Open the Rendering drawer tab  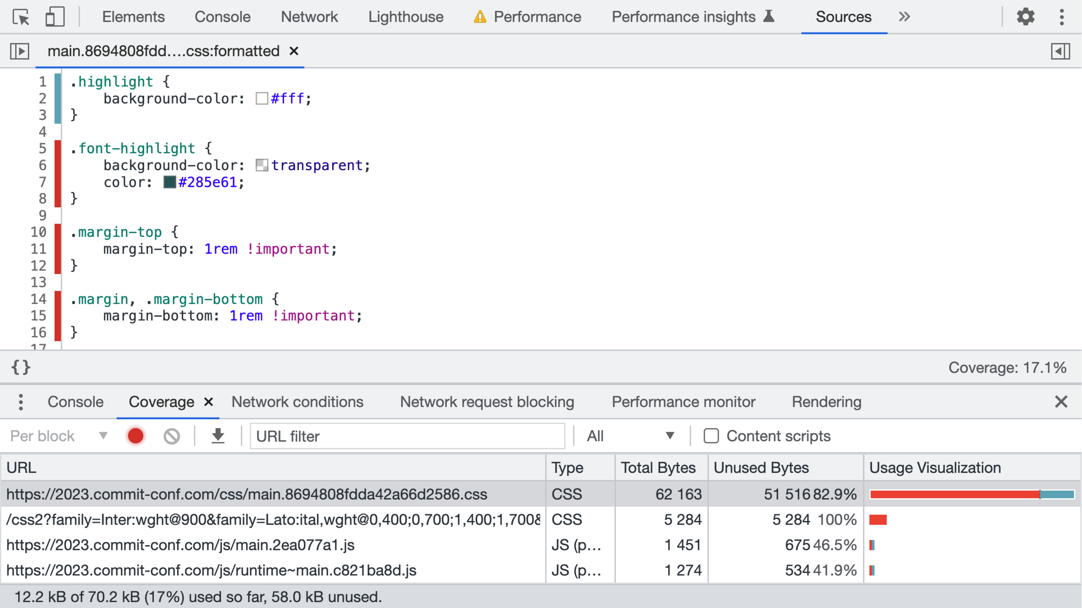[826, 402]
